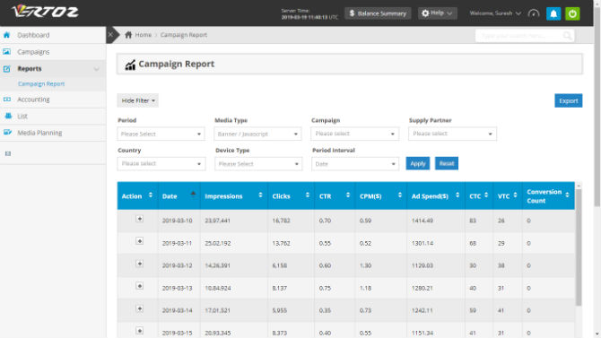Click the Home breadcrumb house icon
601x338 pixels.
click(128, 35)
